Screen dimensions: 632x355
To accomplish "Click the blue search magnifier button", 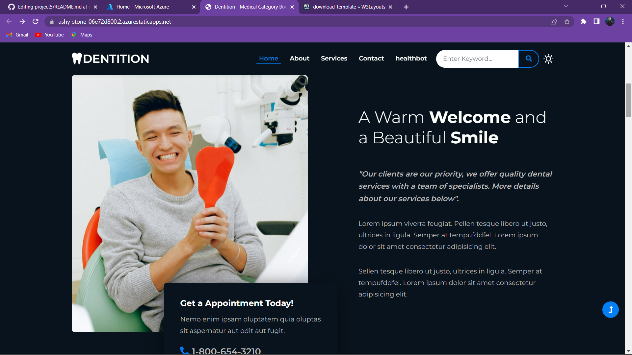I will (x=529, y=59).
